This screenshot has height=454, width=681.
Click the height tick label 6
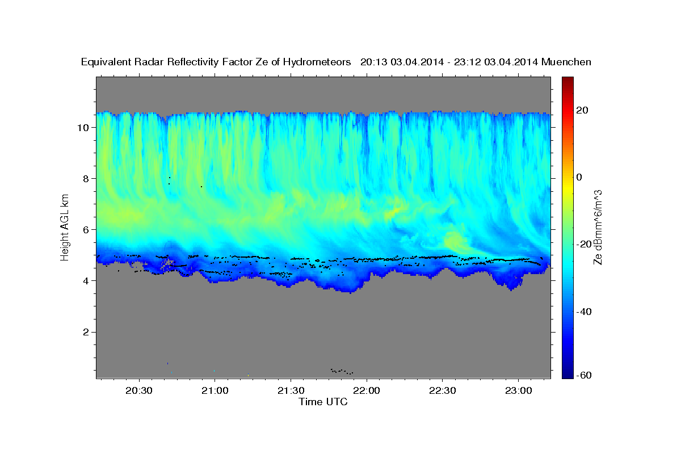click(86, 229)
